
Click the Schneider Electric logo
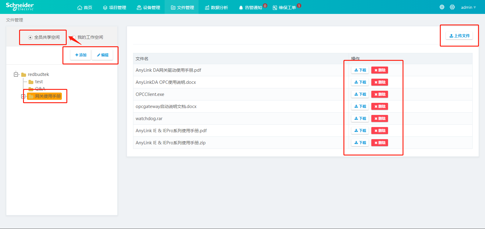(20, 7)
